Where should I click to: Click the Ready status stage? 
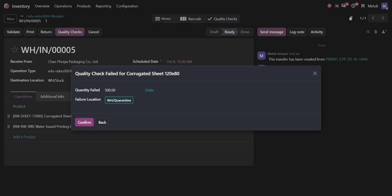(x=229, y=32)
